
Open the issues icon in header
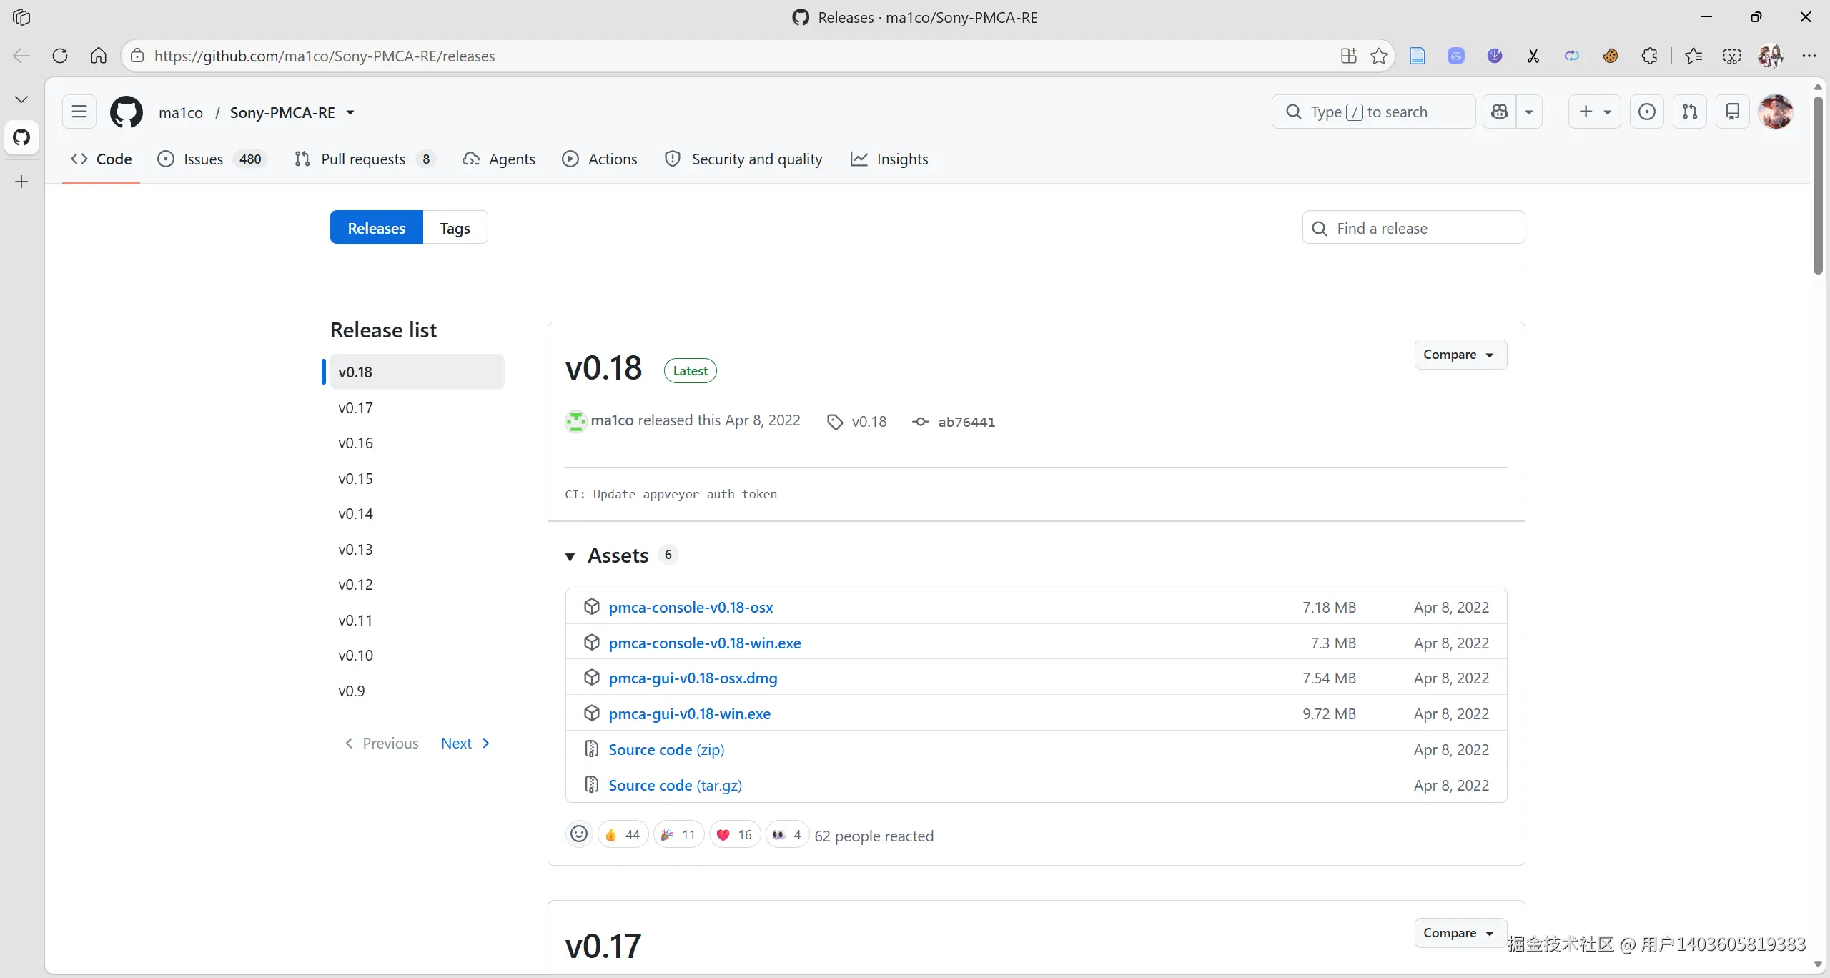pyautogui.click(x=1646, y=112)
